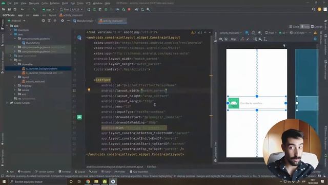Click the night mode icon in design toolbar

[x=260, y=33]
